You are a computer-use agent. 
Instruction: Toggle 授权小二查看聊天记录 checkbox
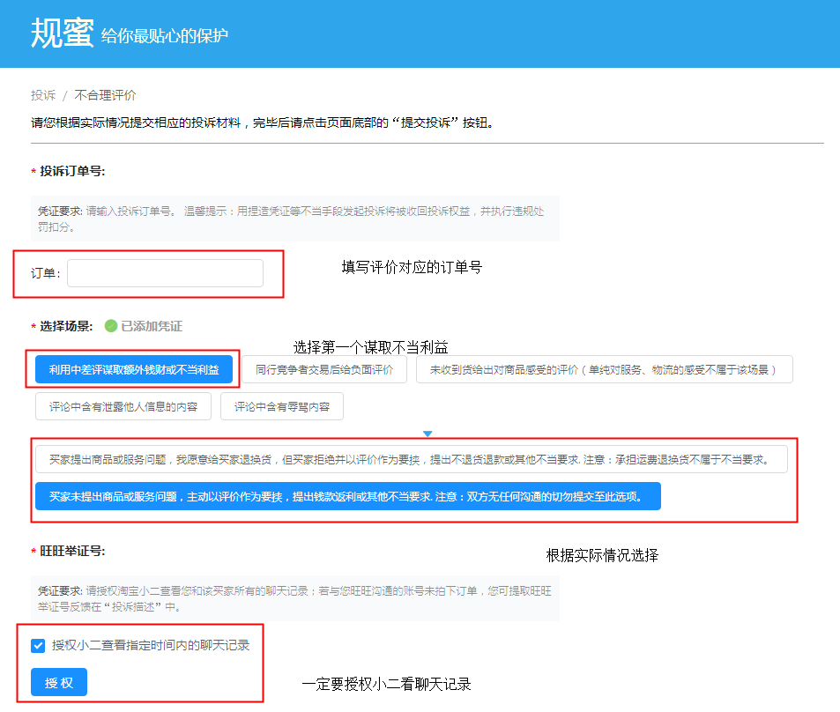click(x=38, y=645)
